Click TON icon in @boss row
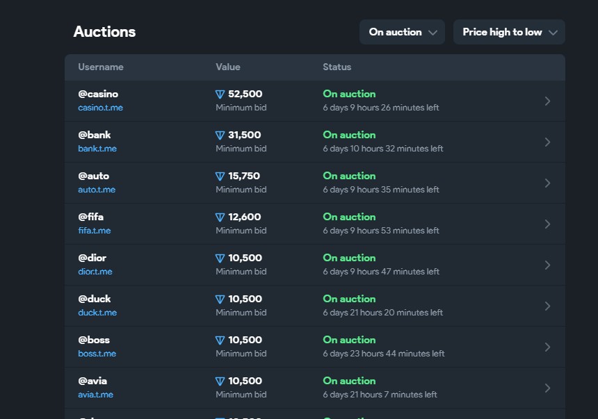The width and height of the screenshot is (598, 419). pyautogui.click(x=220, y=340)
